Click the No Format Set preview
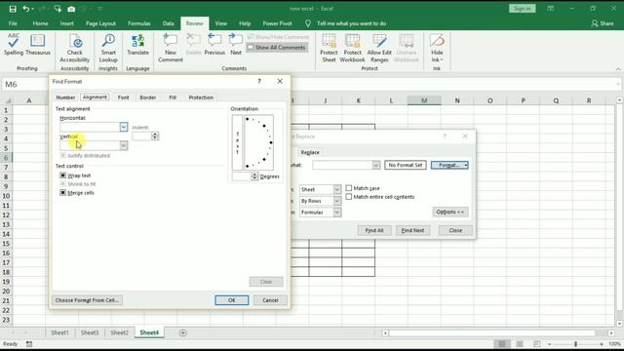624x351 pixels. tap(406, 165)
